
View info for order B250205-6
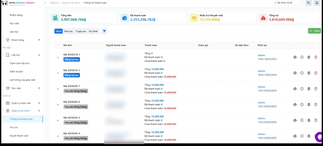click(x=302, y=105)
